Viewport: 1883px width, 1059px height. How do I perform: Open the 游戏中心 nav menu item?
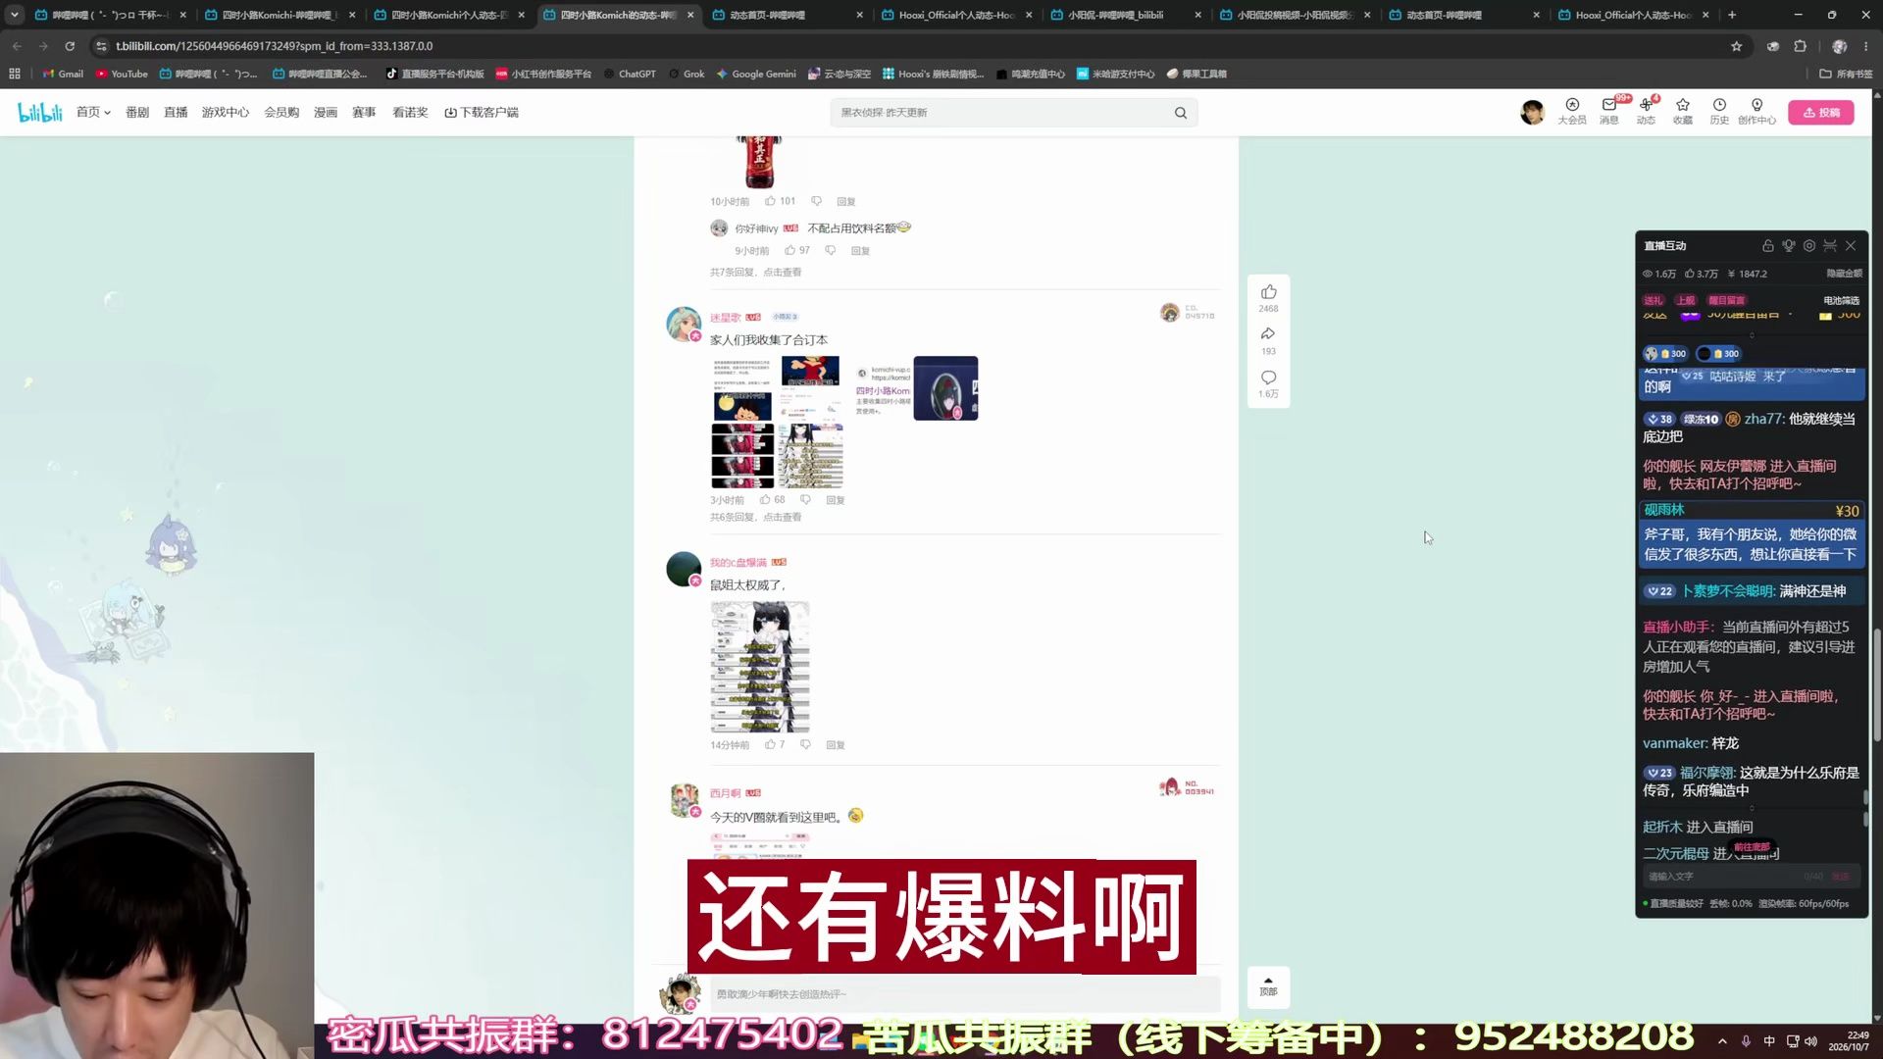click(226, 113)
